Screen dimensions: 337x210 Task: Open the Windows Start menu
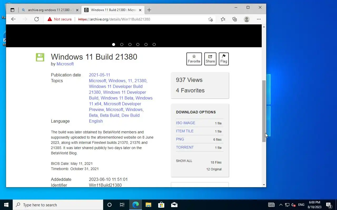pos(6,205)
